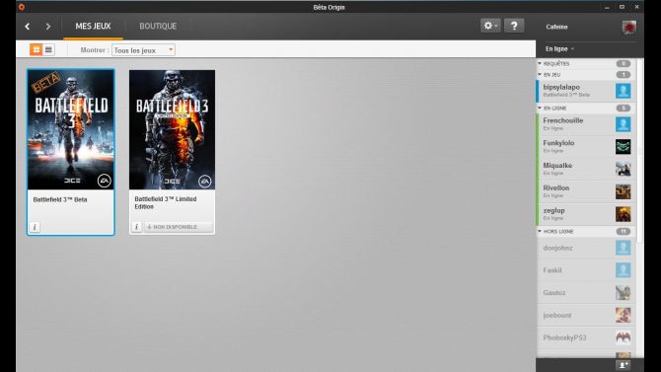Switch to grid view of games

coord(37,49)
